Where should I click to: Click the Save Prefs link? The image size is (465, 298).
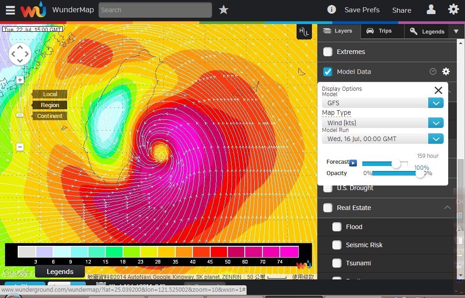362,10
